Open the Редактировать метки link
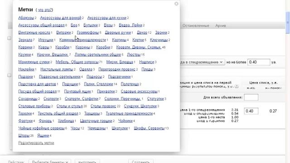This screenshot has height=163, width=290. 36,143
